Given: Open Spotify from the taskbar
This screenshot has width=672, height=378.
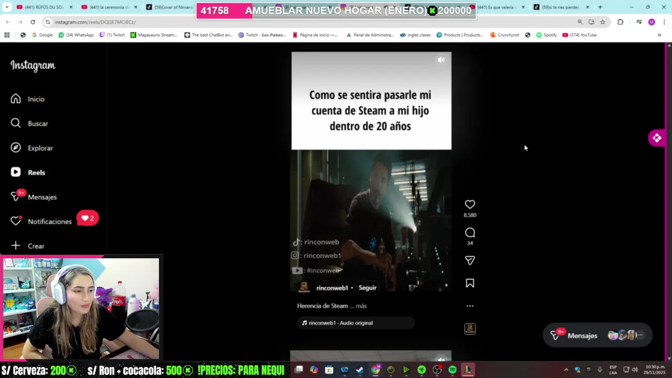Looking at the screenshot, I should pos(453,370).
